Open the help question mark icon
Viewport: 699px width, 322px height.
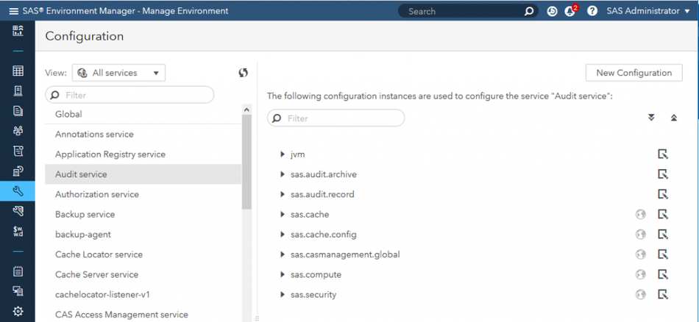pyautogui.click(x=592, y=11)
